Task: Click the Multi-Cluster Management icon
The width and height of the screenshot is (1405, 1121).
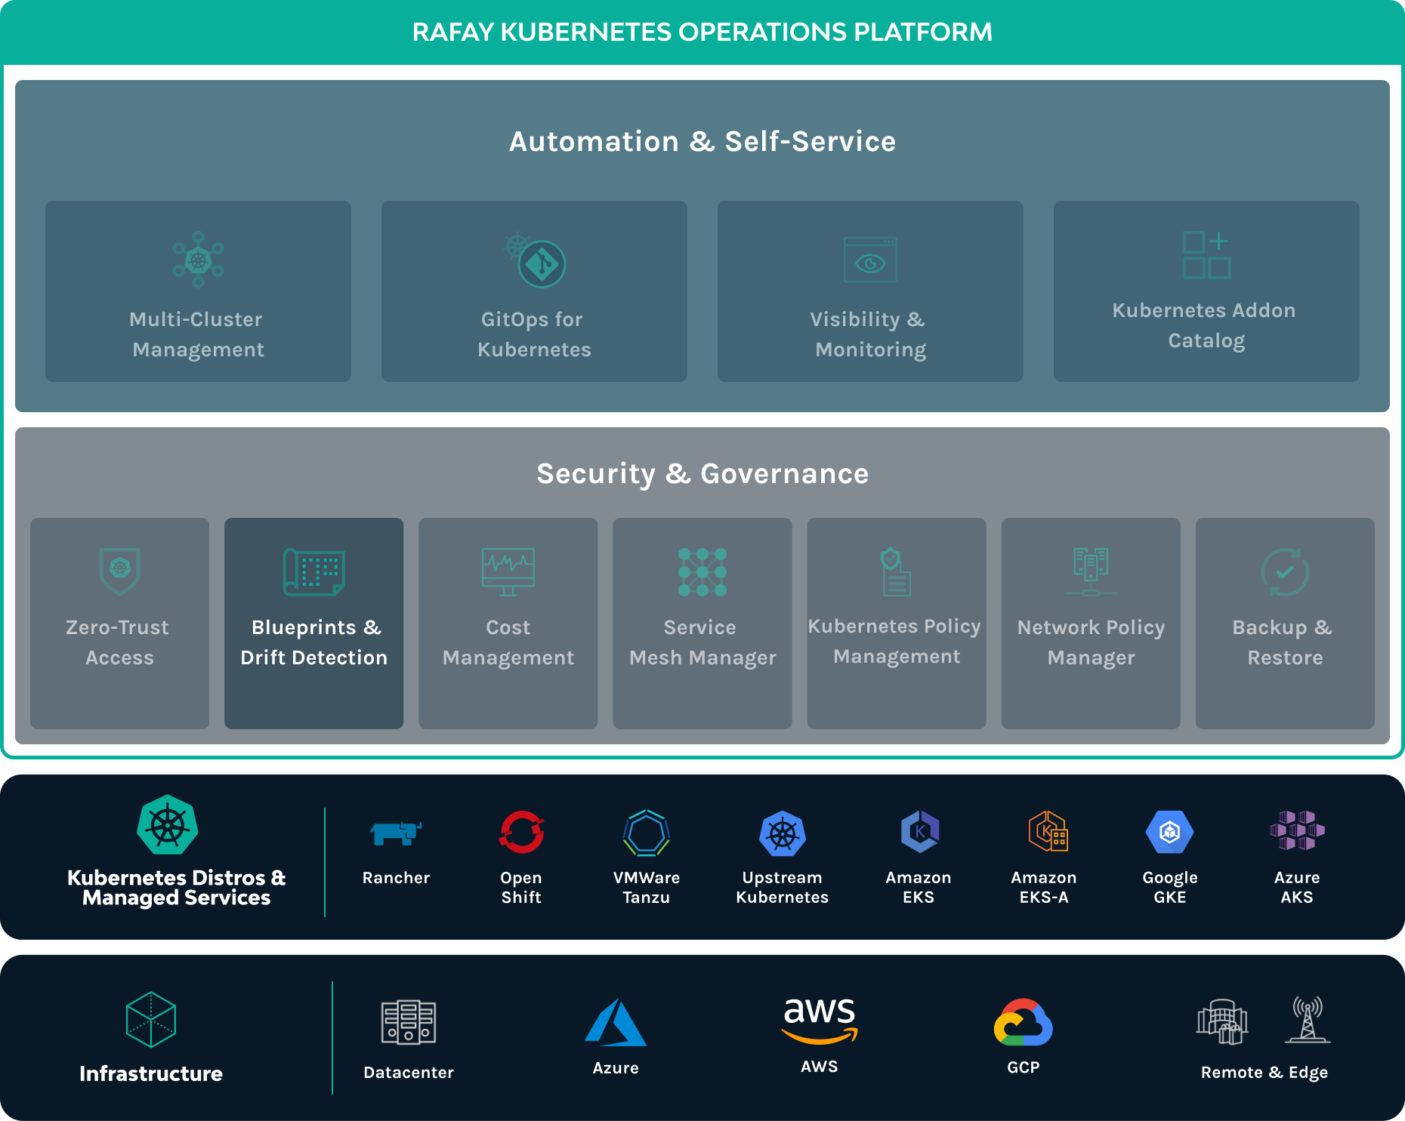Action: click(x=198, y=260)
